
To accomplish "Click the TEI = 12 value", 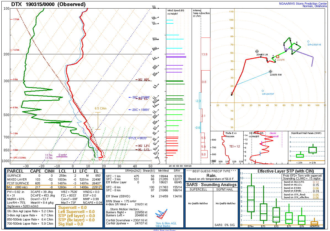I will [x=235, y=146].
